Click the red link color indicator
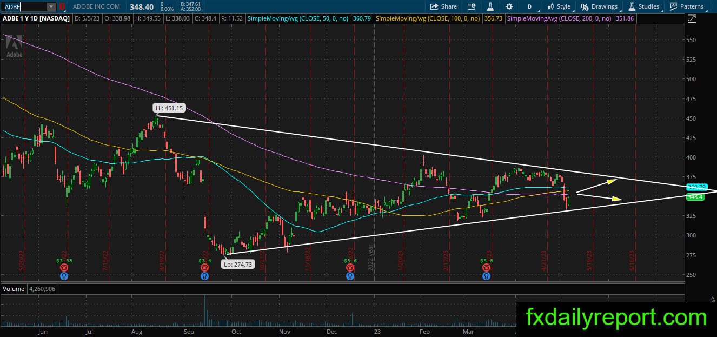 pos(62,6)
